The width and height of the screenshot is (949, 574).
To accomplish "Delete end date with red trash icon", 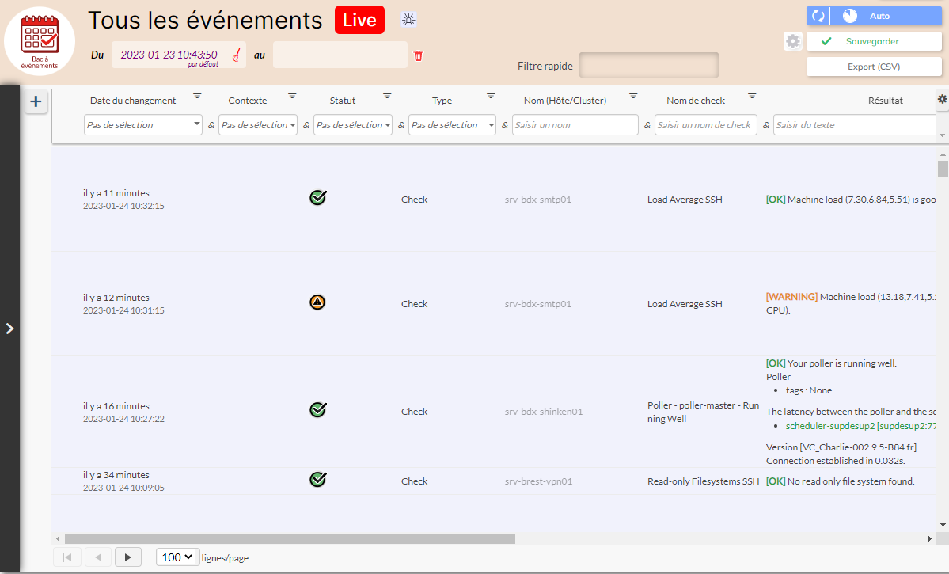I will (x=419, y=55).
